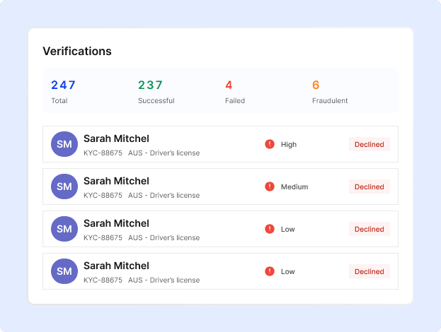Click the Verifications heading
441x332 pixels.
pos(77,52)
